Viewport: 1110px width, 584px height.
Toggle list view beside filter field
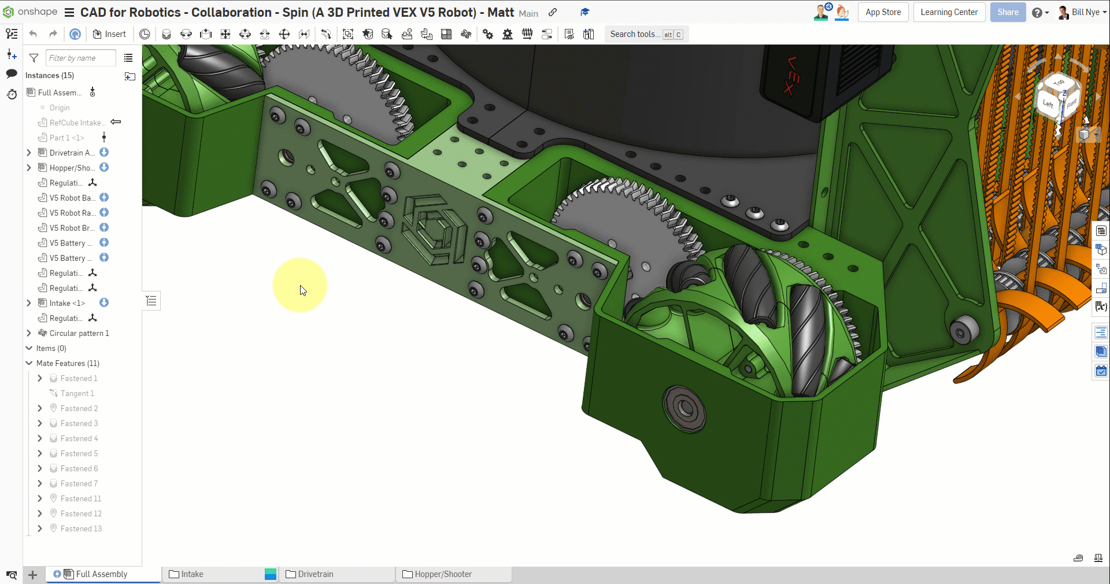pyautogui.click(x=128, y=58)
